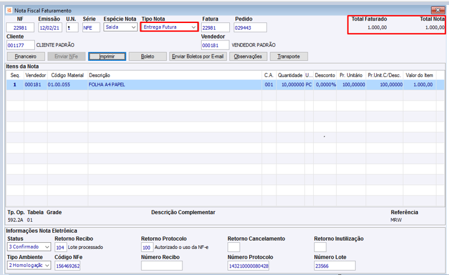449x275 pixels.
Task: Select the FOLHA A4 PAPEL description cell
Action: click(174, 84)
